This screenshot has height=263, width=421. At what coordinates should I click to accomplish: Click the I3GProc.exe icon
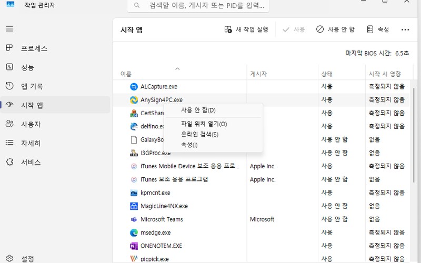[134, 153]
